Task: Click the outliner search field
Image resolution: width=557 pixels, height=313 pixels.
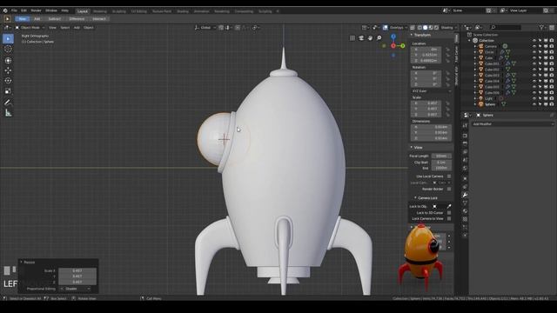Action: coord(506,27)
